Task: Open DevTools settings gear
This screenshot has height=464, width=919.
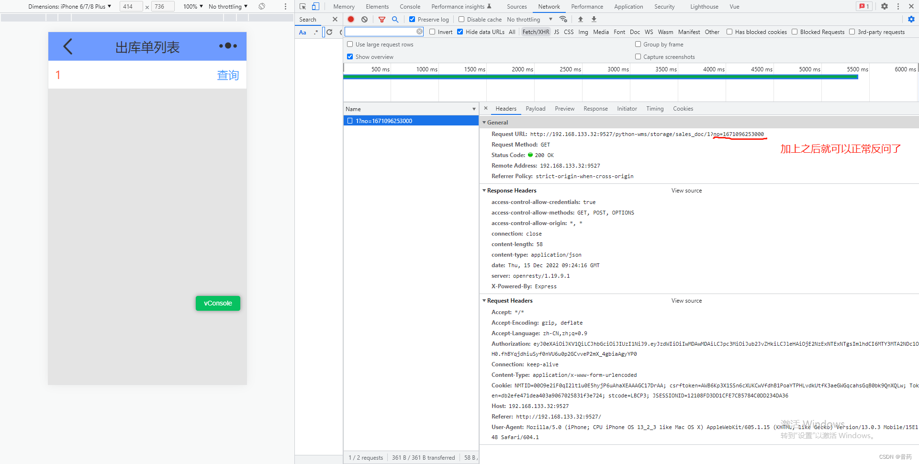Action: 885,6
